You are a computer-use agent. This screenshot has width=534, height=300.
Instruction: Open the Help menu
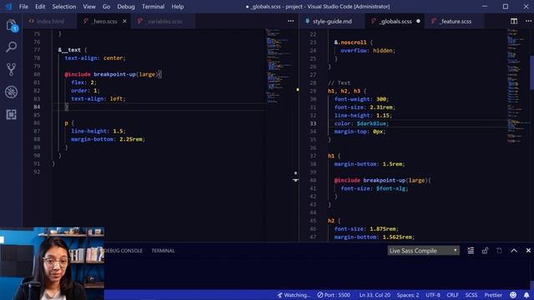pos(178,7)
